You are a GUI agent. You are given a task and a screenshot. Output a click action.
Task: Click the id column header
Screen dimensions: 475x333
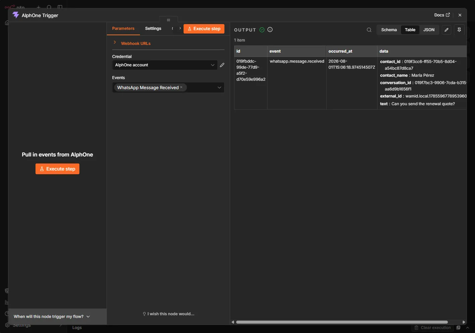click(251, 51)
